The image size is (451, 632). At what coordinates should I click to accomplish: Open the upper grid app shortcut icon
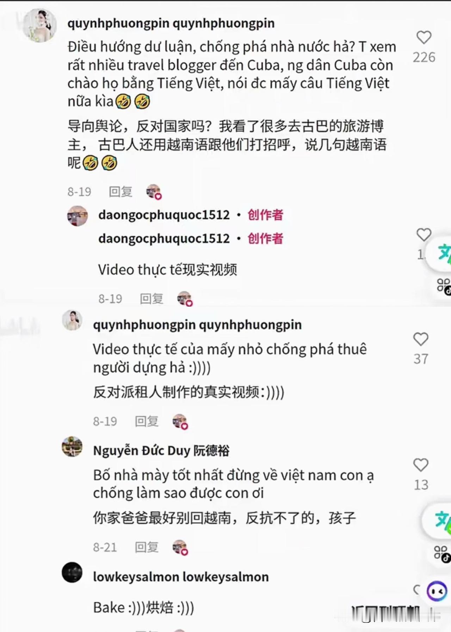(x=444, y=286)
